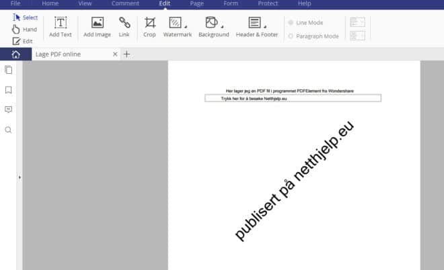Click the link box 'Trykk her for å besøke Netthjelp.eu'
This screenshot has height=270, width=444.
coord(293,98)
